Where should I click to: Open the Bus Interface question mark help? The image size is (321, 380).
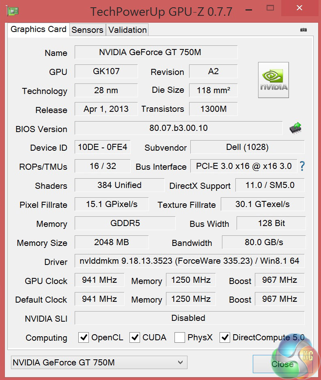click(302, 166)
